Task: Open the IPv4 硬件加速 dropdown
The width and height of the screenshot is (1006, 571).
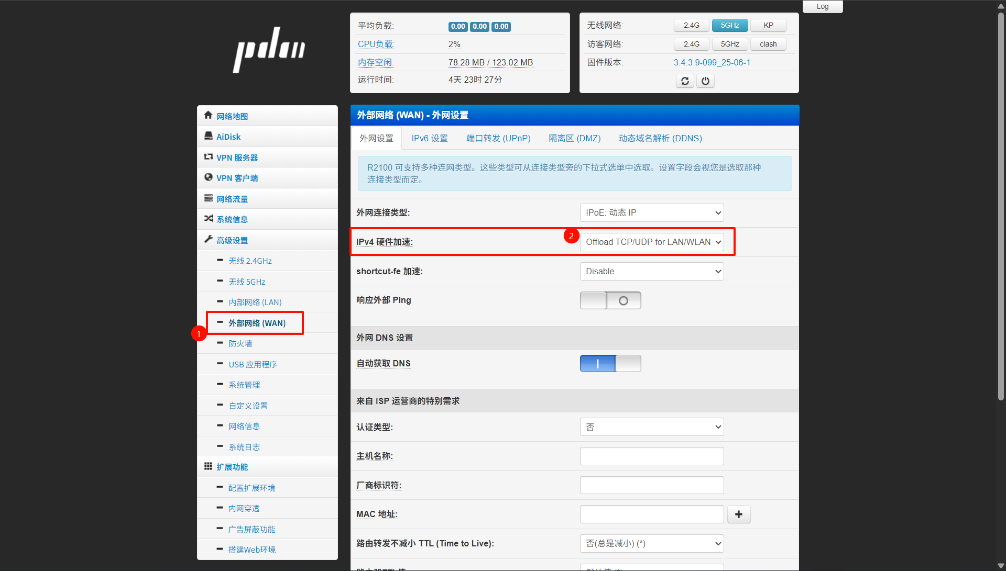Action: [651, 242]
